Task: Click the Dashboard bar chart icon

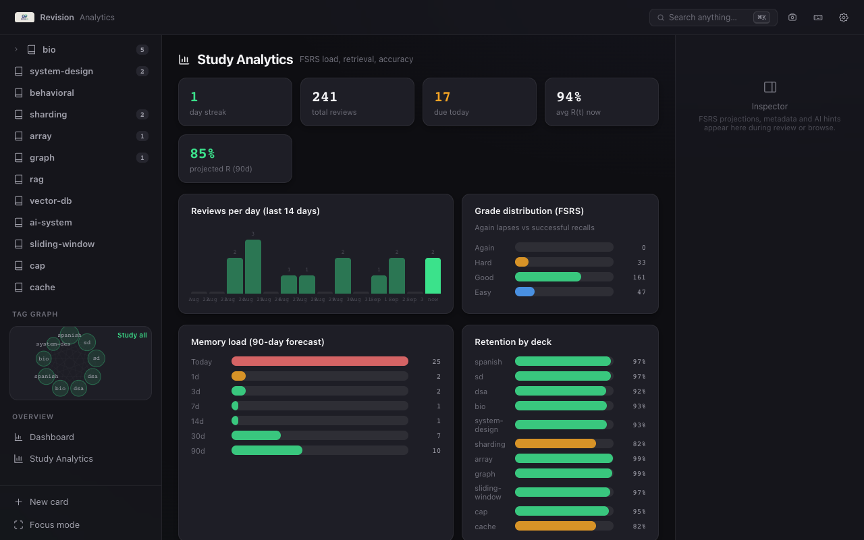Action: point(18,437)
